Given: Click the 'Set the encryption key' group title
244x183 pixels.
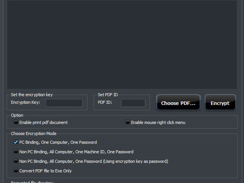Looking at the screenshot, I should click(x=32, y=95).
